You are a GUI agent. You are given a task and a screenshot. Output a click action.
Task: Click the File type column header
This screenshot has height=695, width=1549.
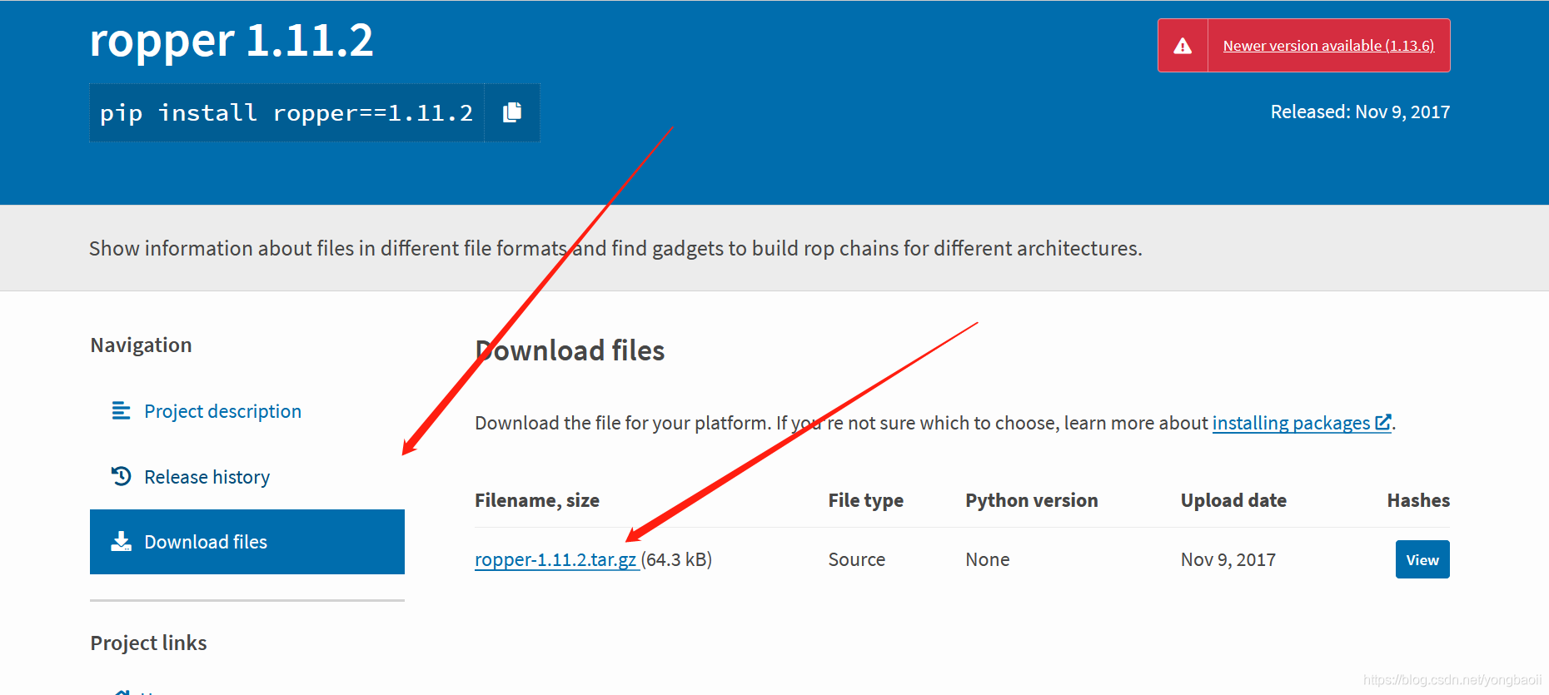(x=865, y=500)
